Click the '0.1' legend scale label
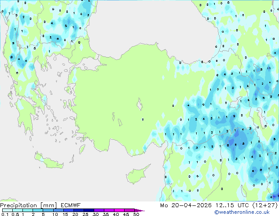This screenshot has width=279, height=216. coord(5,214)
